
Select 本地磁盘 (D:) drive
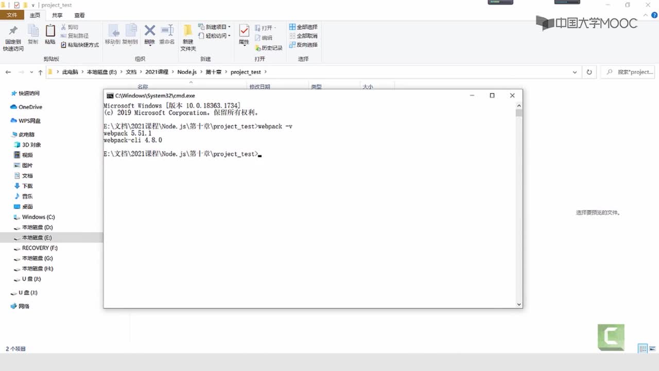click(33, 227)
